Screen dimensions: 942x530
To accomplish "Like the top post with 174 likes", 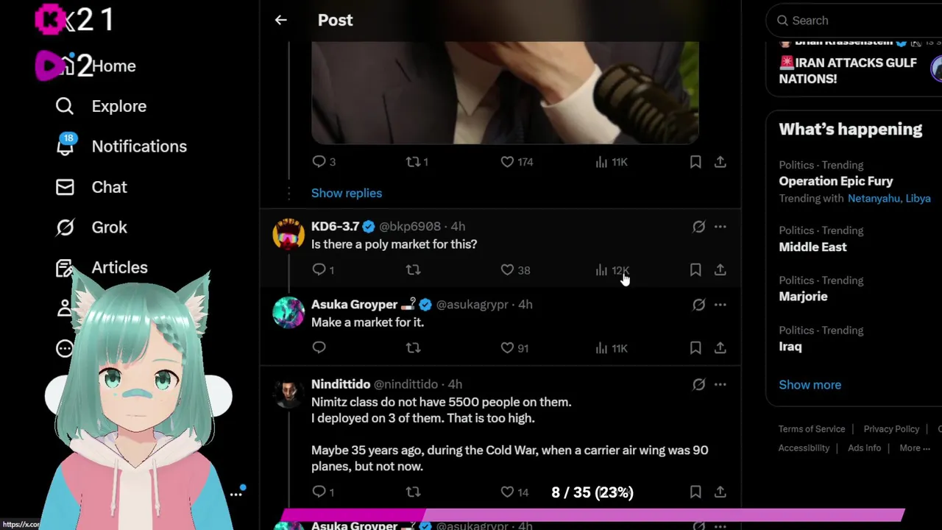I will tap(517, 162).
